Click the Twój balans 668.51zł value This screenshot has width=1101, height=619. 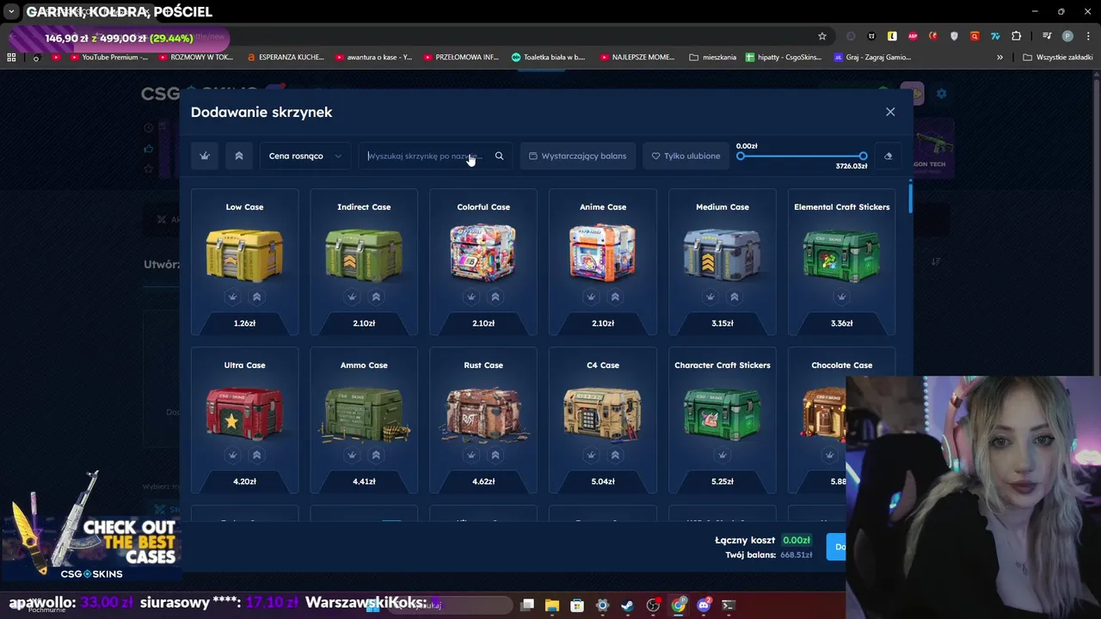(797, 555)
